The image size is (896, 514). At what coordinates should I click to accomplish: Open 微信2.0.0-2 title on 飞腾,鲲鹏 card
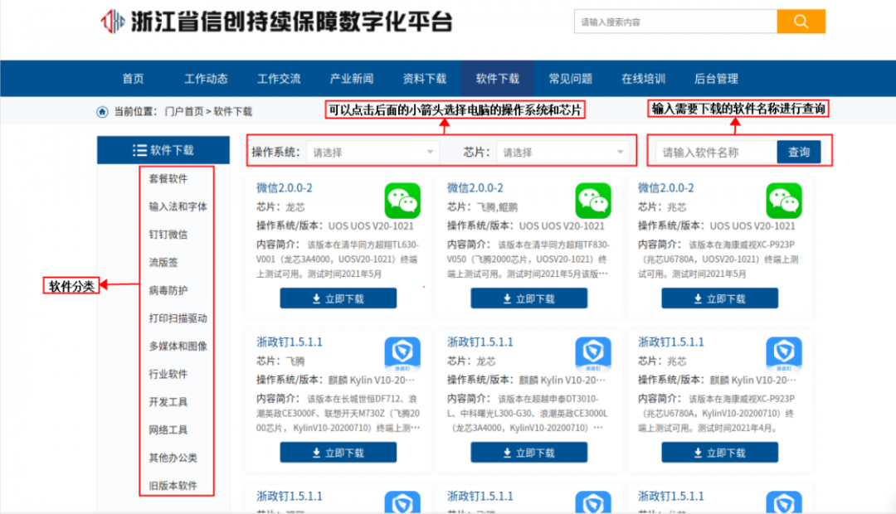coord(475,188)
